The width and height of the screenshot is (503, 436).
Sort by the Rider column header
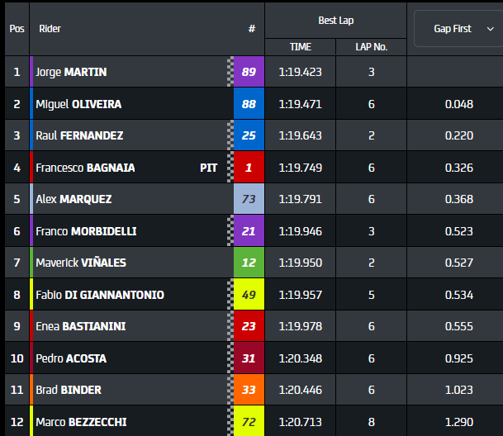[x=48, y=29]
